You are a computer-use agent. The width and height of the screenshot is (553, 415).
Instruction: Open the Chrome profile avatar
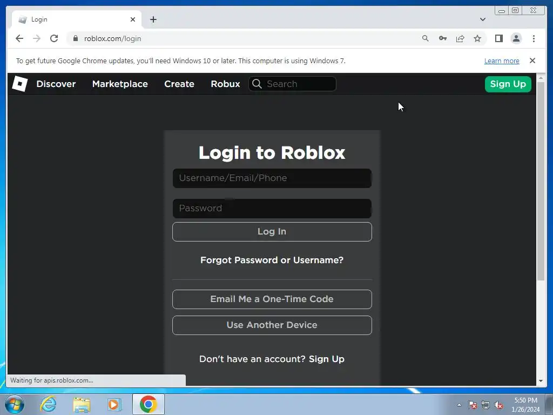[x=516, y=38]
